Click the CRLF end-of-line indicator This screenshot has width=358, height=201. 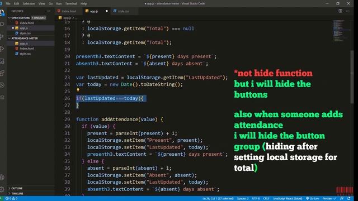pyautogui.click(x=266, y=199)
